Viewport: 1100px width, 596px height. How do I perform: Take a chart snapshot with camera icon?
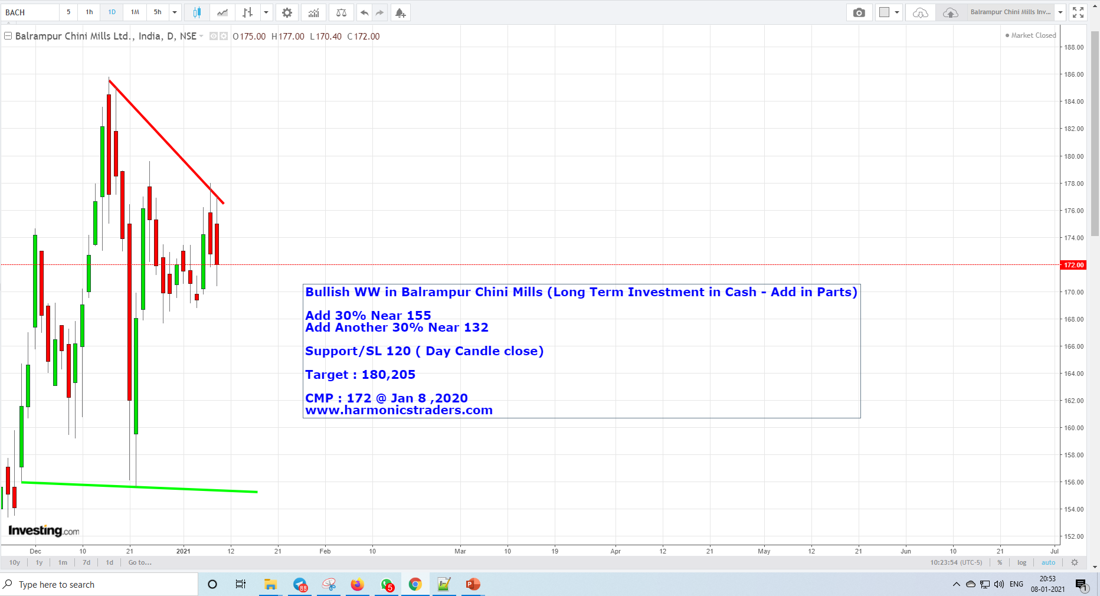click(859, 12)
